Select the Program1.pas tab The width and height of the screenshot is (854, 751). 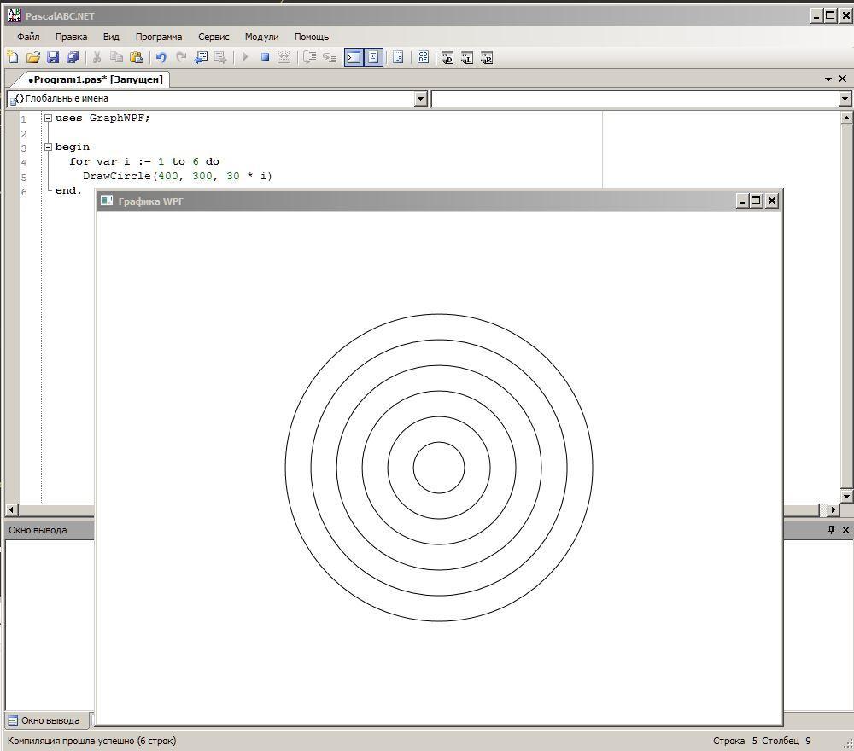click(x=96, y=79)
